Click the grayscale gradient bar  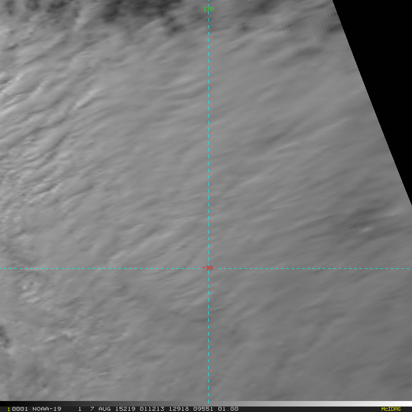206,404
